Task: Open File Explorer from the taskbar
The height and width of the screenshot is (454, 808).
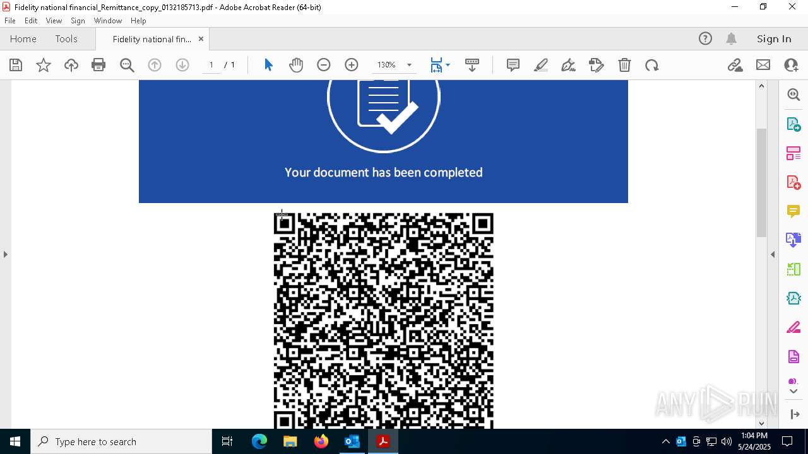Action: point(290,441)
